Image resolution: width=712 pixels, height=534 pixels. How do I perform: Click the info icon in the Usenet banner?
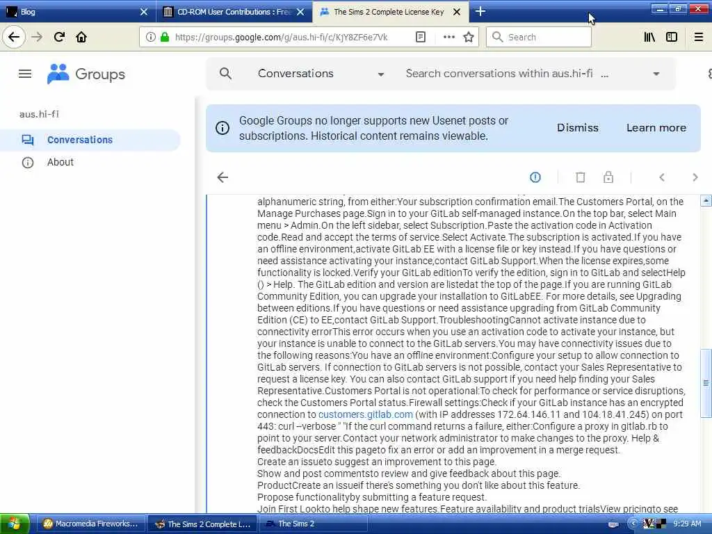[x=222, y=128]
